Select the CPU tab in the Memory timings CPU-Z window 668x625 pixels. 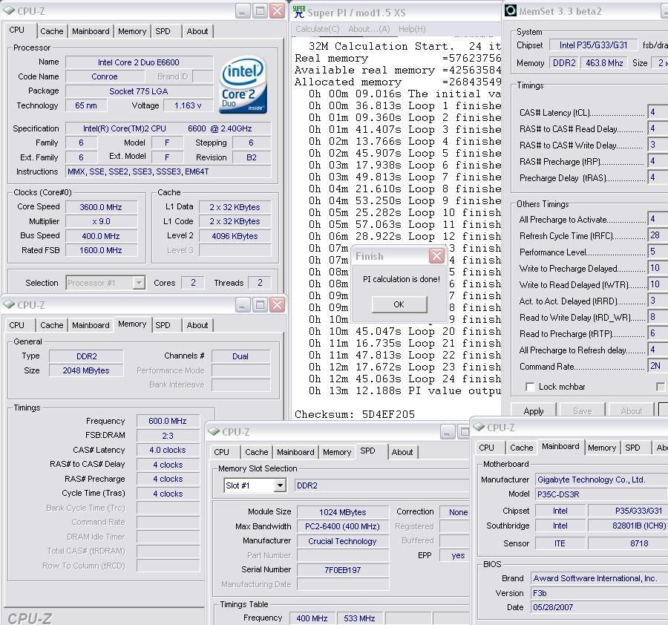click(x=16, y=325)
